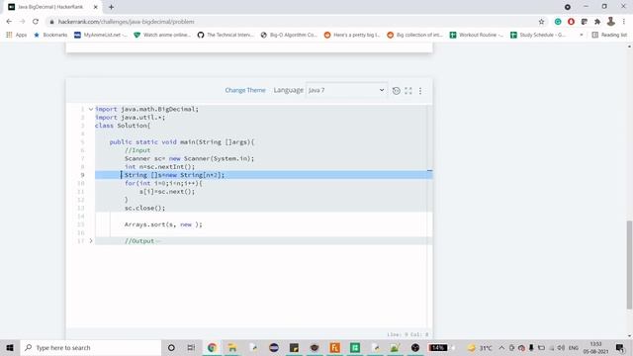Click the Change Theme link
The width and height of the screenshot is (633, 356).
[245, 90]
